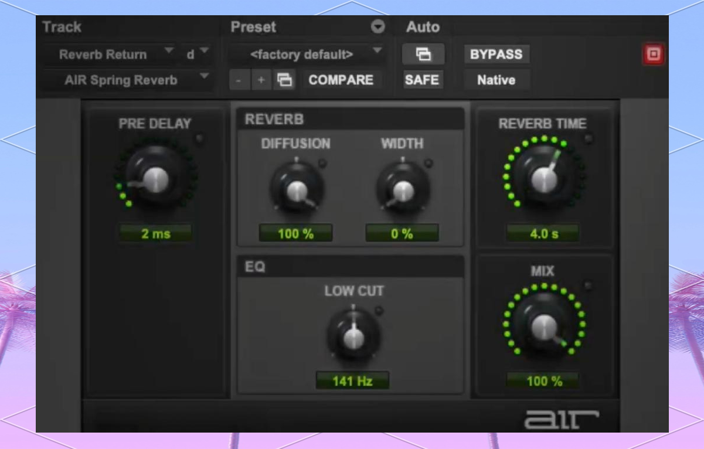Click the Pre Delay knob
This screenshot has width=704, height=449.
[x=155, y=178]
